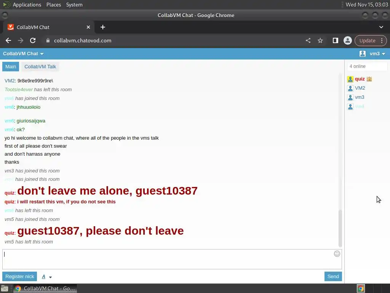Image resolution: width=390 pixels, height=293 pixels.
Task: Click username quiz in online list
Action: [360, 79]
